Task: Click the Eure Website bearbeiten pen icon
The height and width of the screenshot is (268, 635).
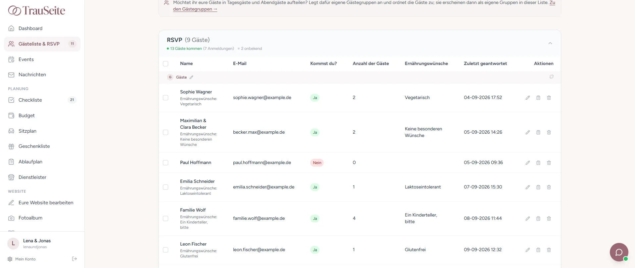Action: pyautogui.click(x=11, y=203)
